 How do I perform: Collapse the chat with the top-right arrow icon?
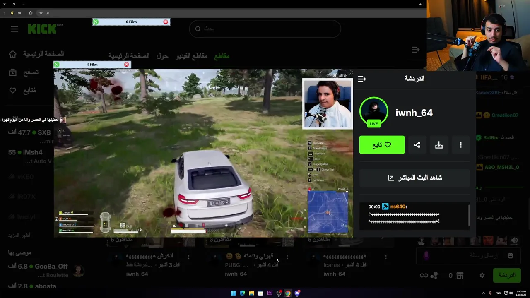[415, 50]
